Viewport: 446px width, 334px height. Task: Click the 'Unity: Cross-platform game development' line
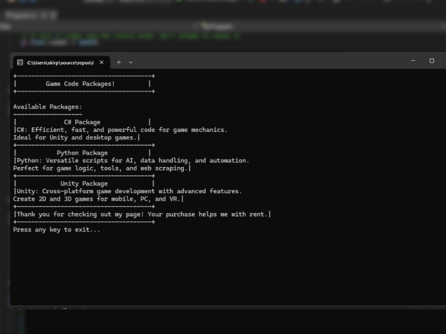click(x=128, y=191)
